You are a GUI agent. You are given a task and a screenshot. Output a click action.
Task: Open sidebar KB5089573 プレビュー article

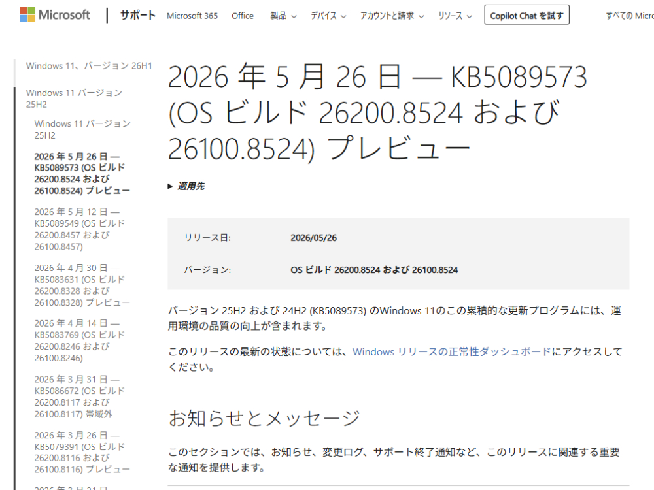(x=82, y=173)
